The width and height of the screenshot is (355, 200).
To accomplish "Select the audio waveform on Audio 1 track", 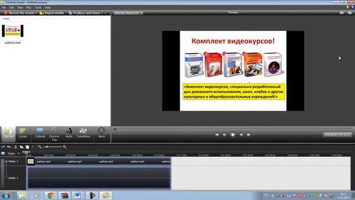I will (99, 178).
